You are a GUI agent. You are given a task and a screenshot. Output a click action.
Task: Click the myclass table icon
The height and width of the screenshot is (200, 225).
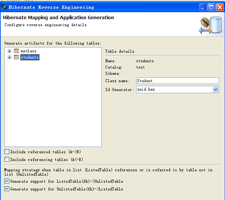(16, 51)
